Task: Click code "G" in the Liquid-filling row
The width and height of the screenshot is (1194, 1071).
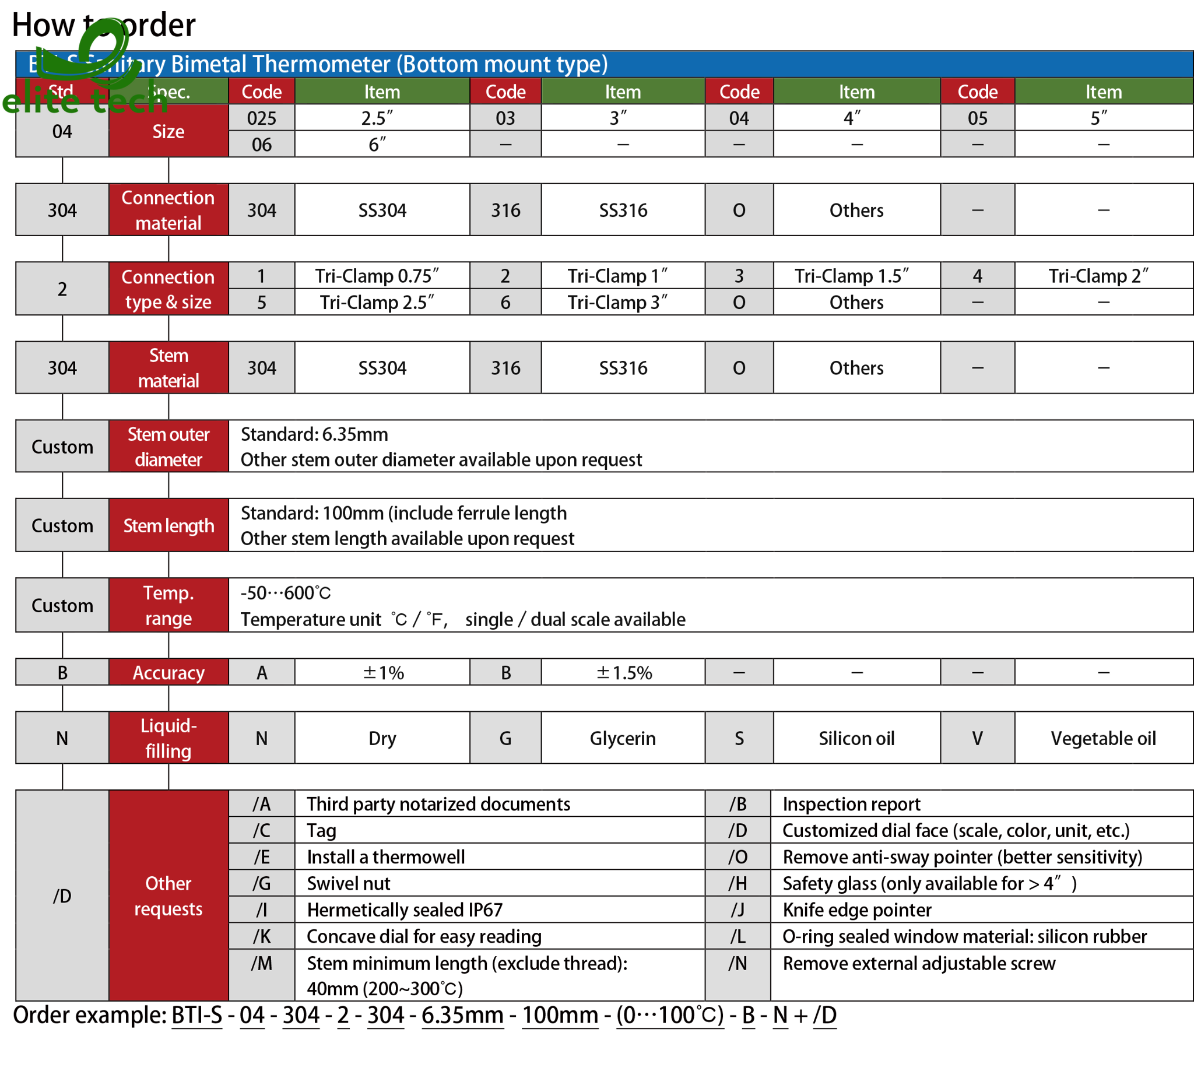Action: 505,738
